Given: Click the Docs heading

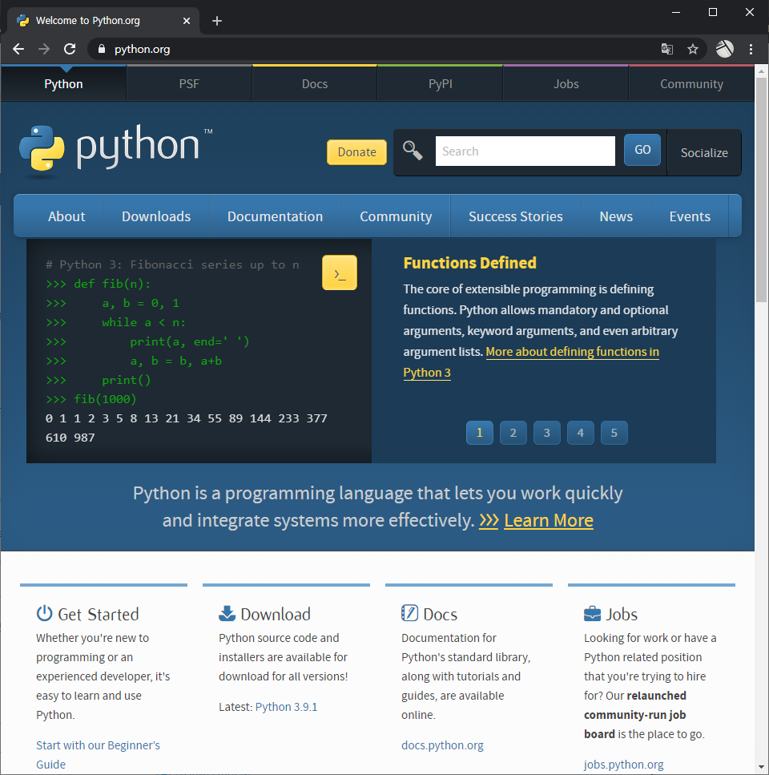Looking at the screenshot, I should point(440,615).
